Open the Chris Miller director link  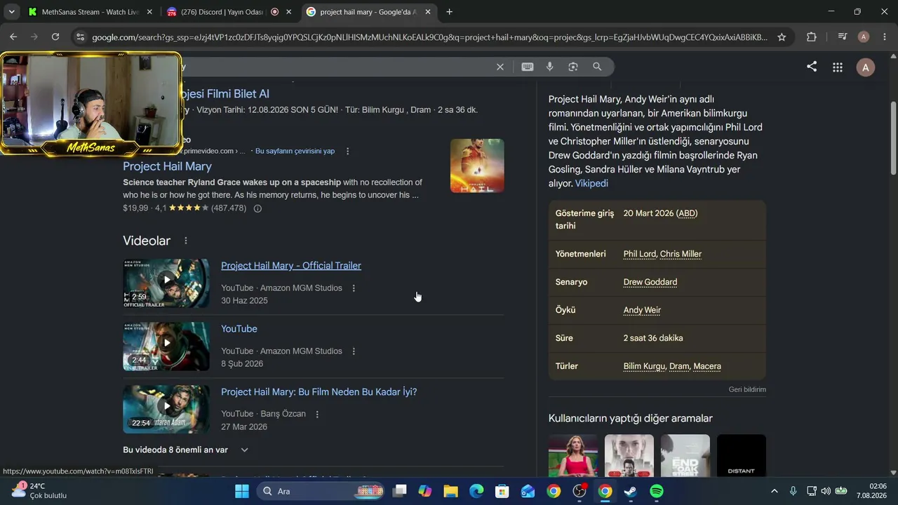(681, 254)
